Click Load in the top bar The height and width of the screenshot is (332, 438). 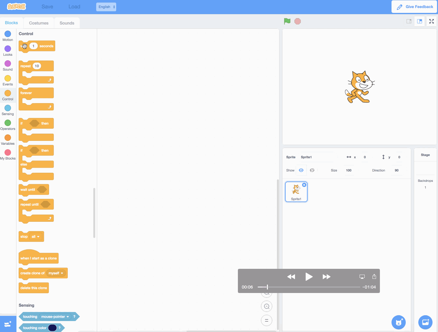tap(74, 7)
